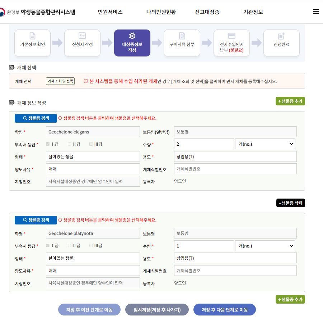Go to the 신청서 작성 step

coord(83,43)
